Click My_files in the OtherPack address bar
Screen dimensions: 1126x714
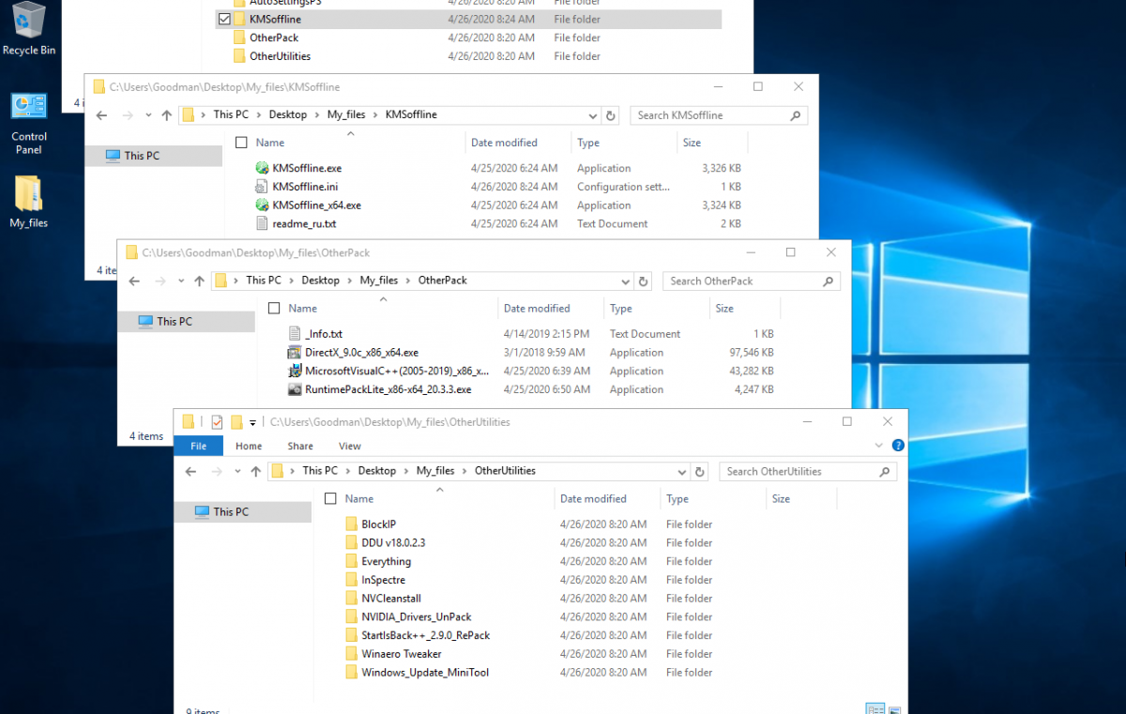point(379,281)
